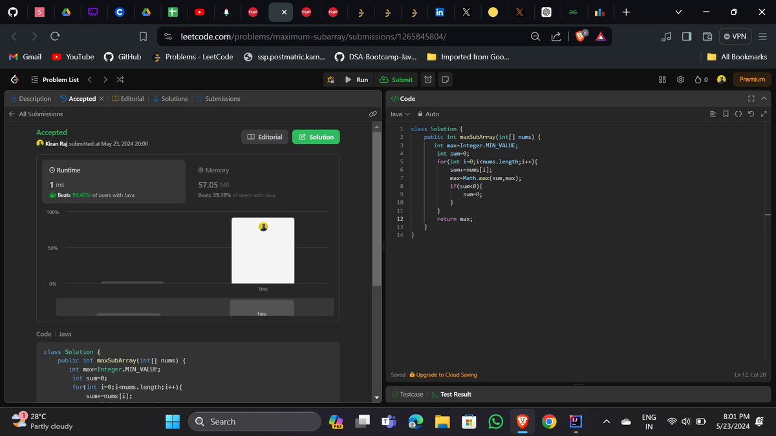776x436 pixels.
Task: Toggle the browser sidebar panel icon
Action: click(687, 37)
